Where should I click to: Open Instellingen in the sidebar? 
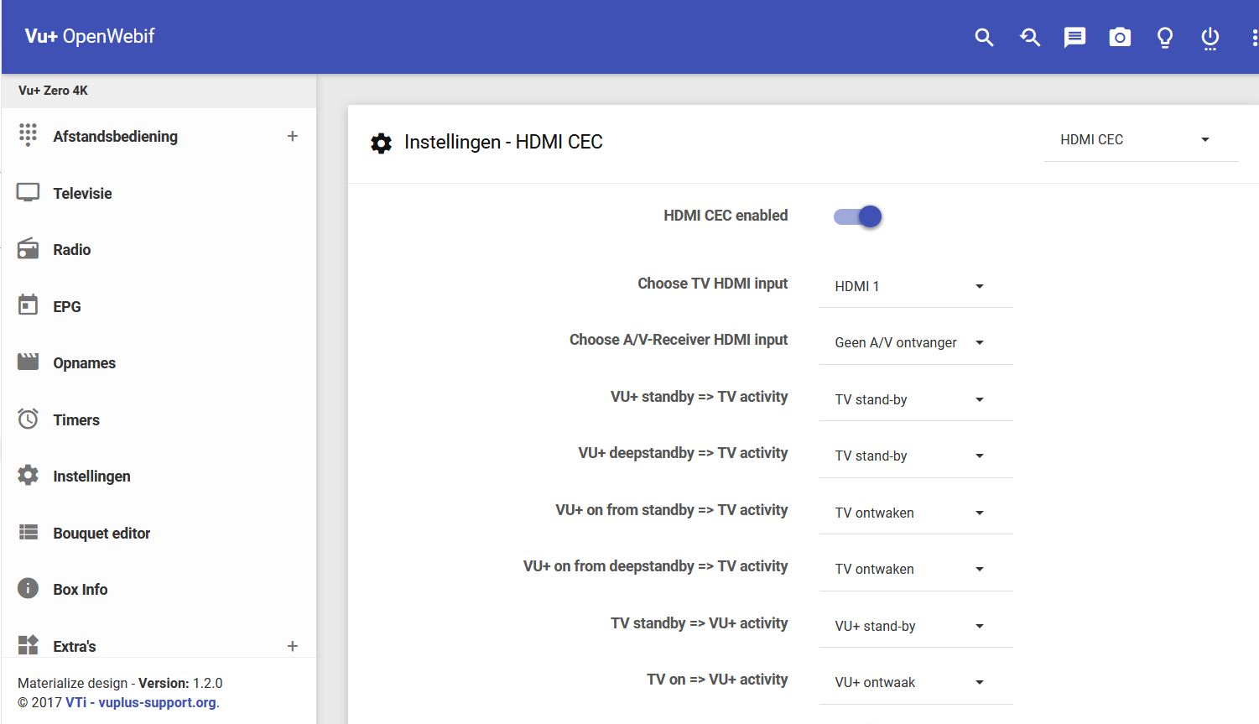(x=92, y=477)
